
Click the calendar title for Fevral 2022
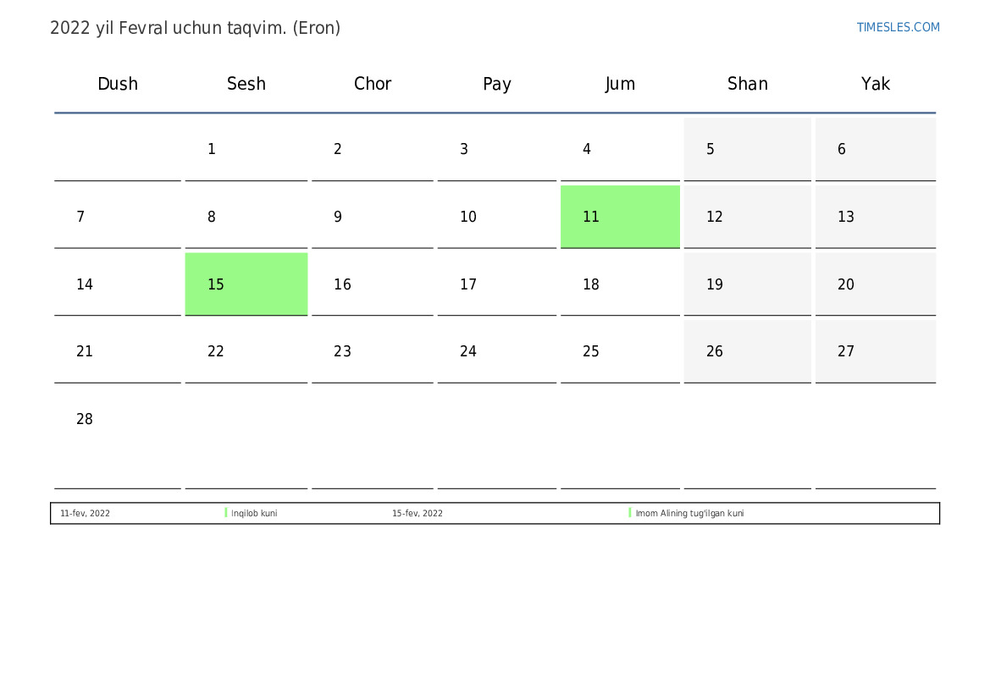(195, 28)
